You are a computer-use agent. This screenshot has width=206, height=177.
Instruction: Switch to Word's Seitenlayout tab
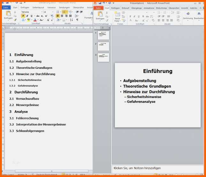(x=38, y=7)
